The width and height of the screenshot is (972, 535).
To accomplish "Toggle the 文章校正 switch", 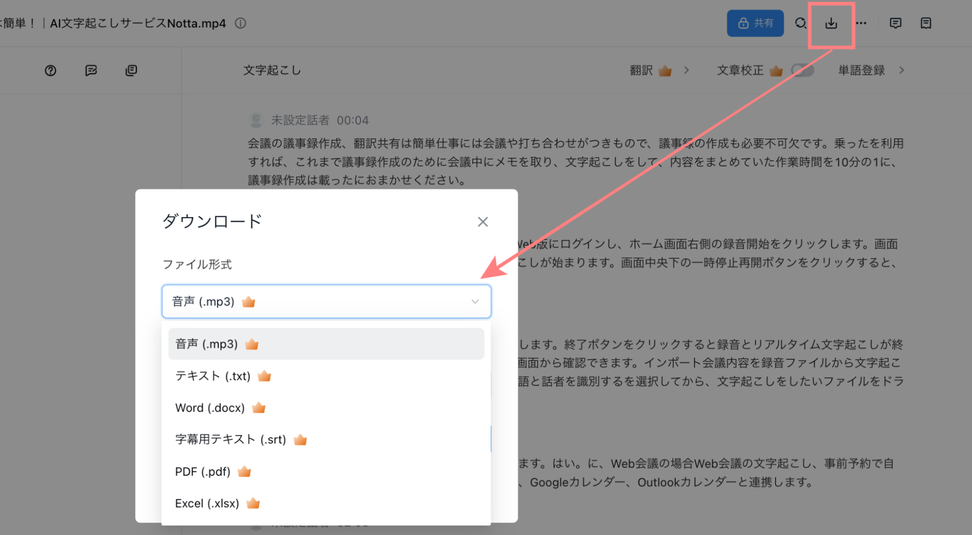I will click(x=802, y=70).
